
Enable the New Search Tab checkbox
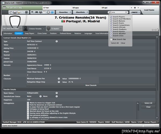pyautogui.click(x=111, y=39)
